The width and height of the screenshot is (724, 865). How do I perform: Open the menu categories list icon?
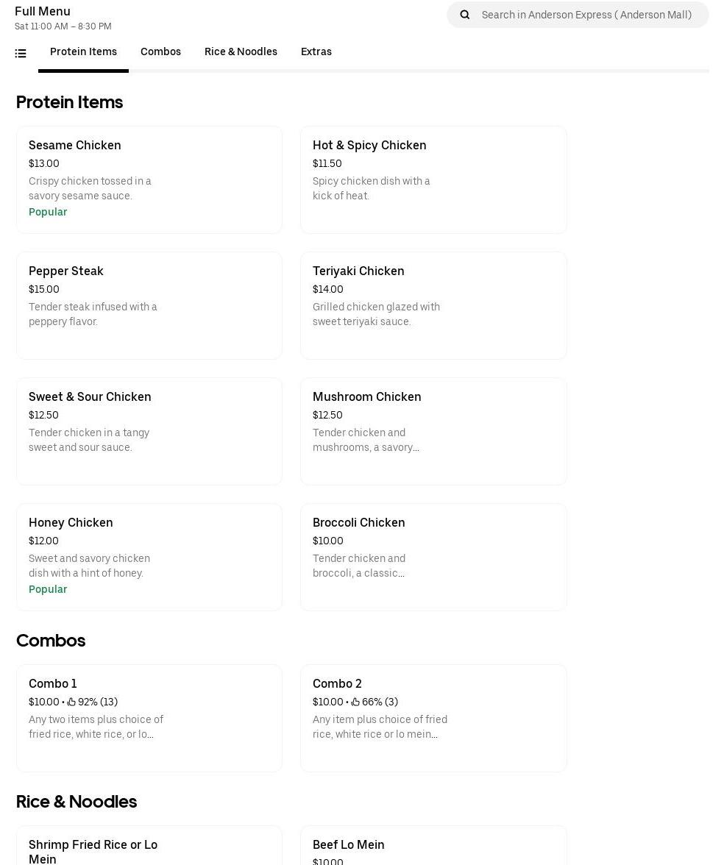pyautogui.click(x=21, y=53)
